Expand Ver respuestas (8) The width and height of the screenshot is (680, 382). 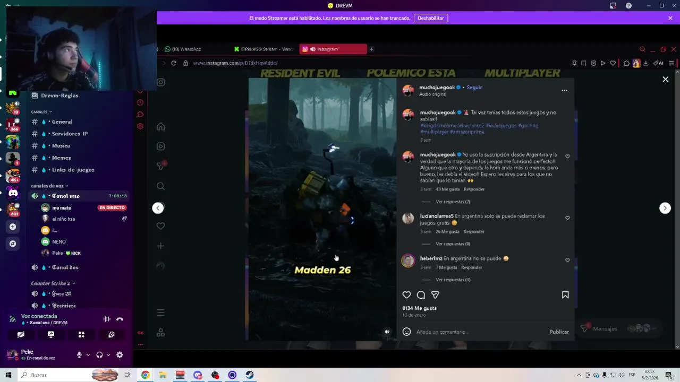(x=453, y=244)
